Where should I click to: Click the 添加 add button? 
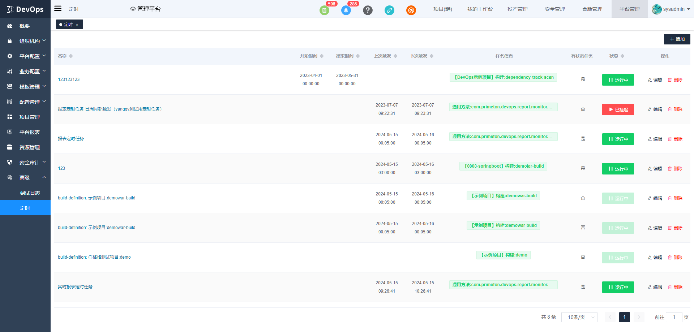677,39
